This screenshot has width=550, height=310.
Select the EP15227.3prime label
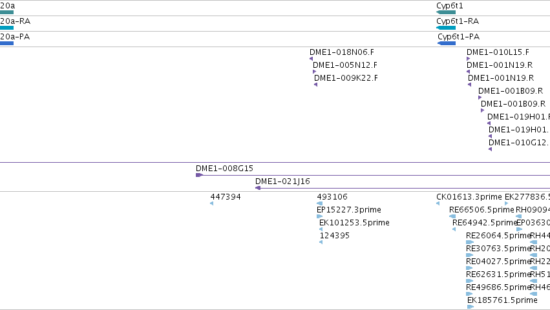coord(348,210)
